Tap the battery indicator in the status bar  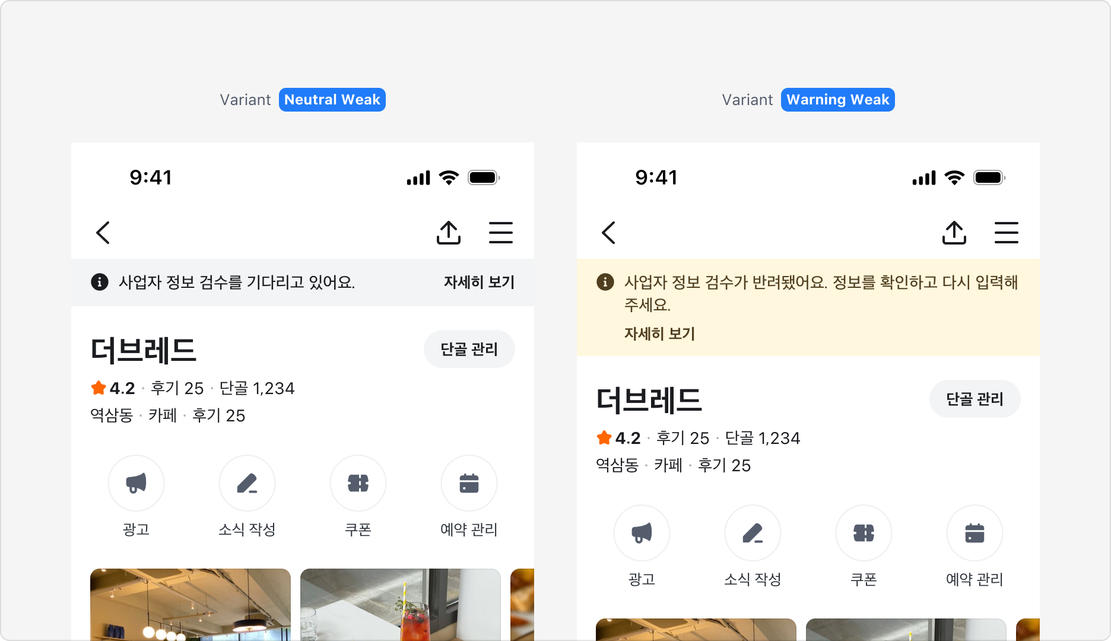[481, 176]
